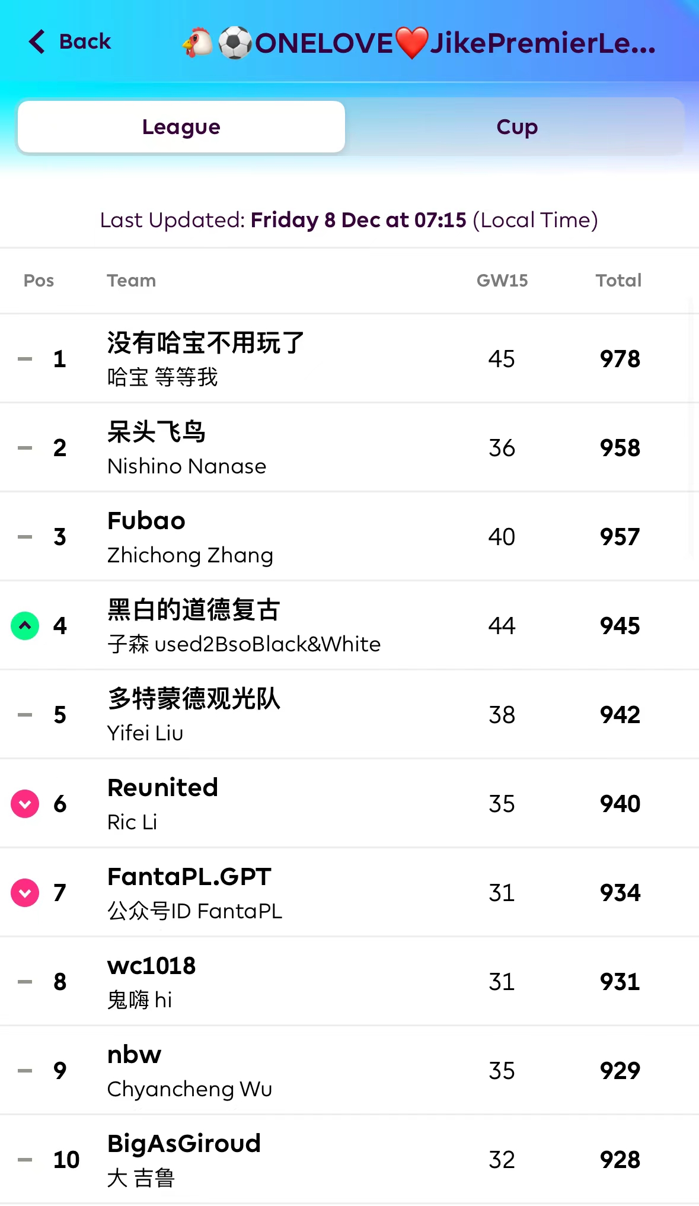Screen dimensions: 699x1206
Task: Tap the soccer ball emoji in title
Action: 235,43
